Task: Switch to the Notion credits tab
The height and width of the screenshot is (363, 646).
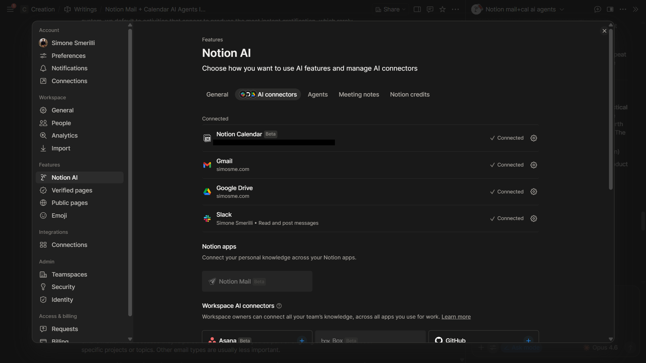Action: click(x=410, y=95)
